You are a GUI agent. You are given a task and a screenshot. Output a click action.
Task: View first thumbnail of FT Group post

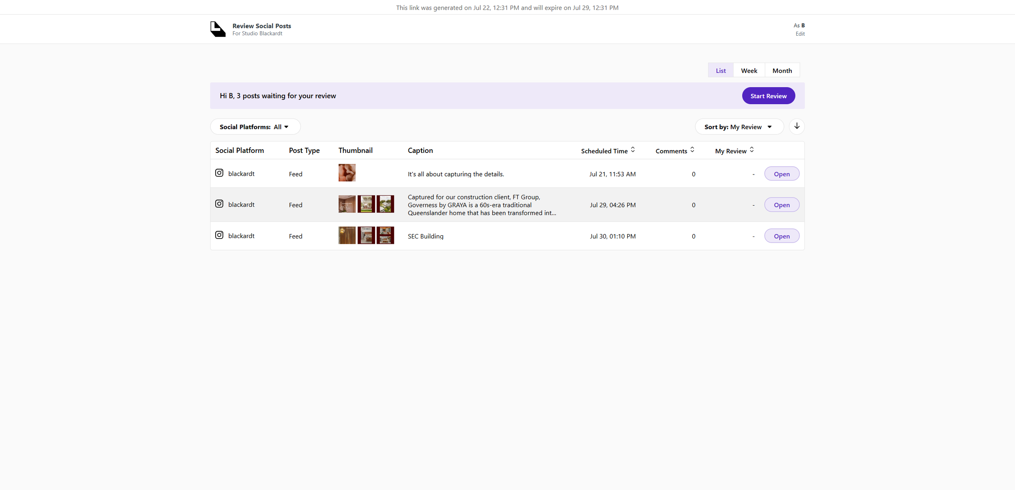347,204
